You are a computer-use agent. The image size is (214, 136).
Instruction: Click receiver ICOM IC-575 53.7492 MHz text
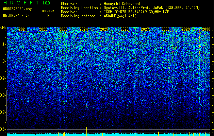(x=136, y=12)
